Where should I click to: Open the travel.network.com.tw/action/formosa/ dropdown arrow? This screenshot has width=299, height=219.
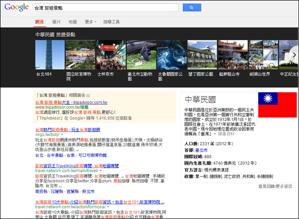click(x=108, y=207)
